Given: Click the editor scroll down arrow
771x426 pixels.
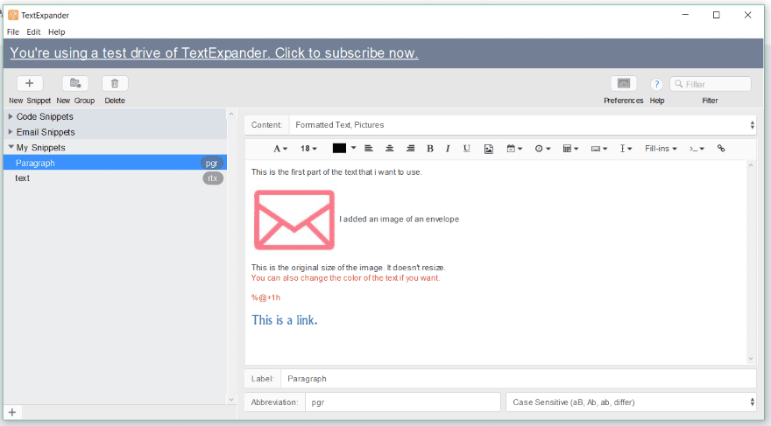Looking at the screenshot, I should coord(750,359).
